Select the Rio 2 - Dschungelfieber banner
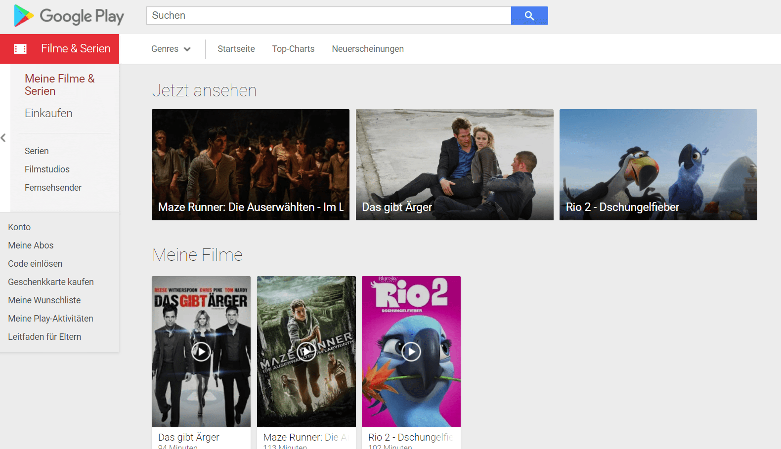The image size is (781, 449). click(x=658, y=164)
